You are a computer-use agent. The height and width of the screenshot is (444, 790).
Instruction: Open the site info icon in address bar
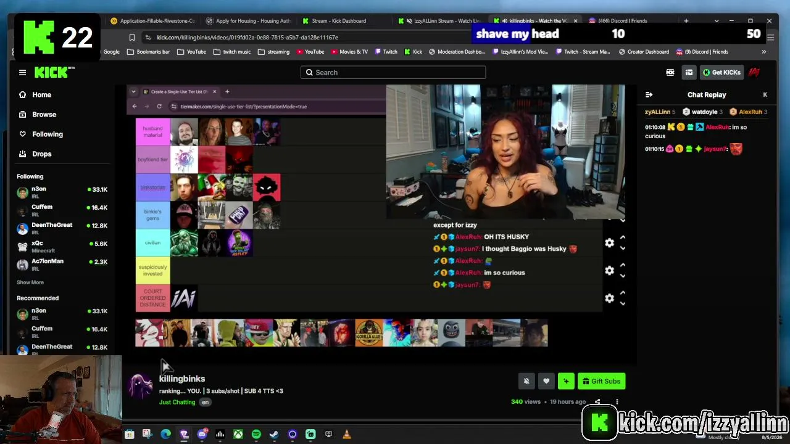tap(148, 38)
